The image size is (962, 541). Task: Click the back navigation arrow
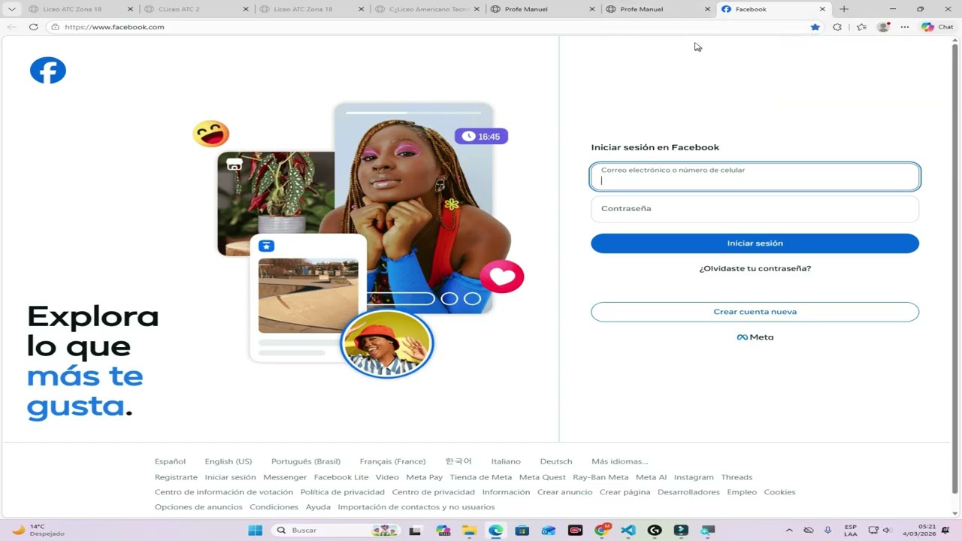pos(11,27)
